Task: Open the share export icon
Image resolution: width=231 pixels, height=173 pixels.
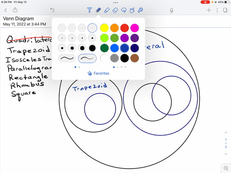Action: pyautogui.click(x=15, y=10)
